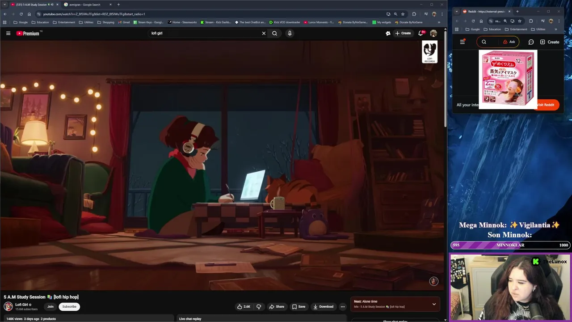This screenshot has width=572, height=322.
Task: Bookmark the YouTube page with the star
Action: coord(403,14)
